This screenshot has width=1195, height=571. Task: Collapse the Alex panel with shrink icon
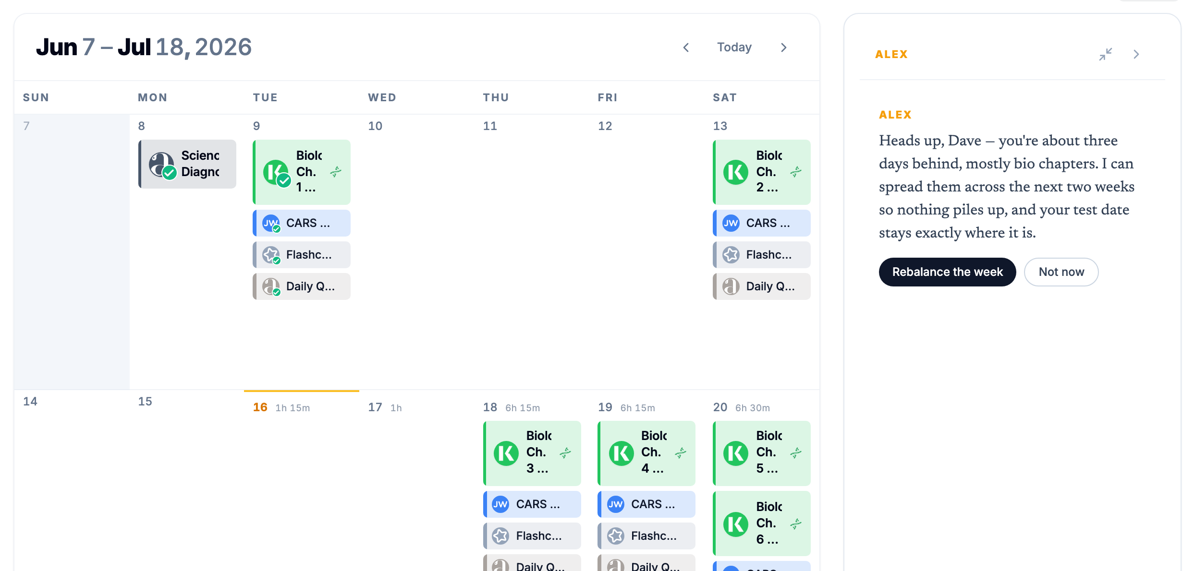click(x=1105, y=54)
